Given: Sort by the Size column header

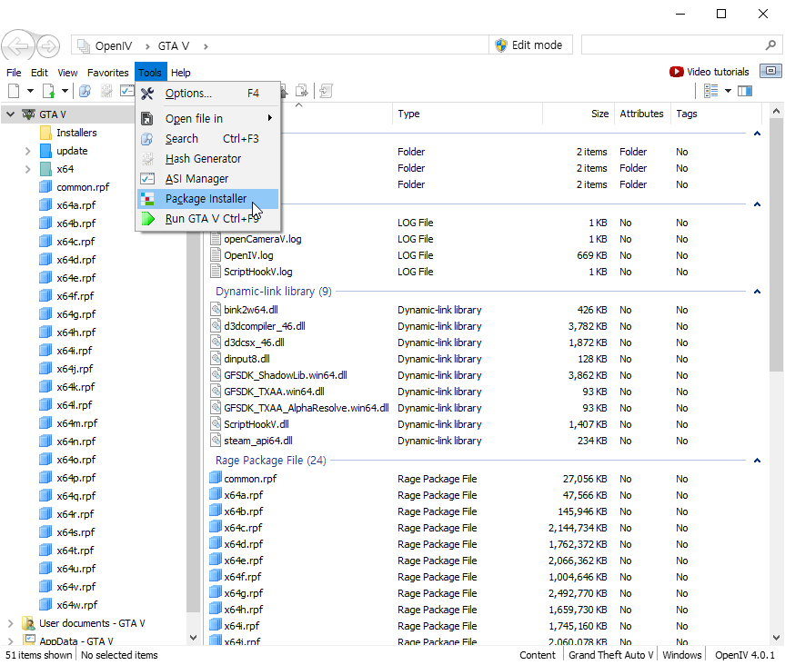Looking at the screenshot, I should coord(579,114).
